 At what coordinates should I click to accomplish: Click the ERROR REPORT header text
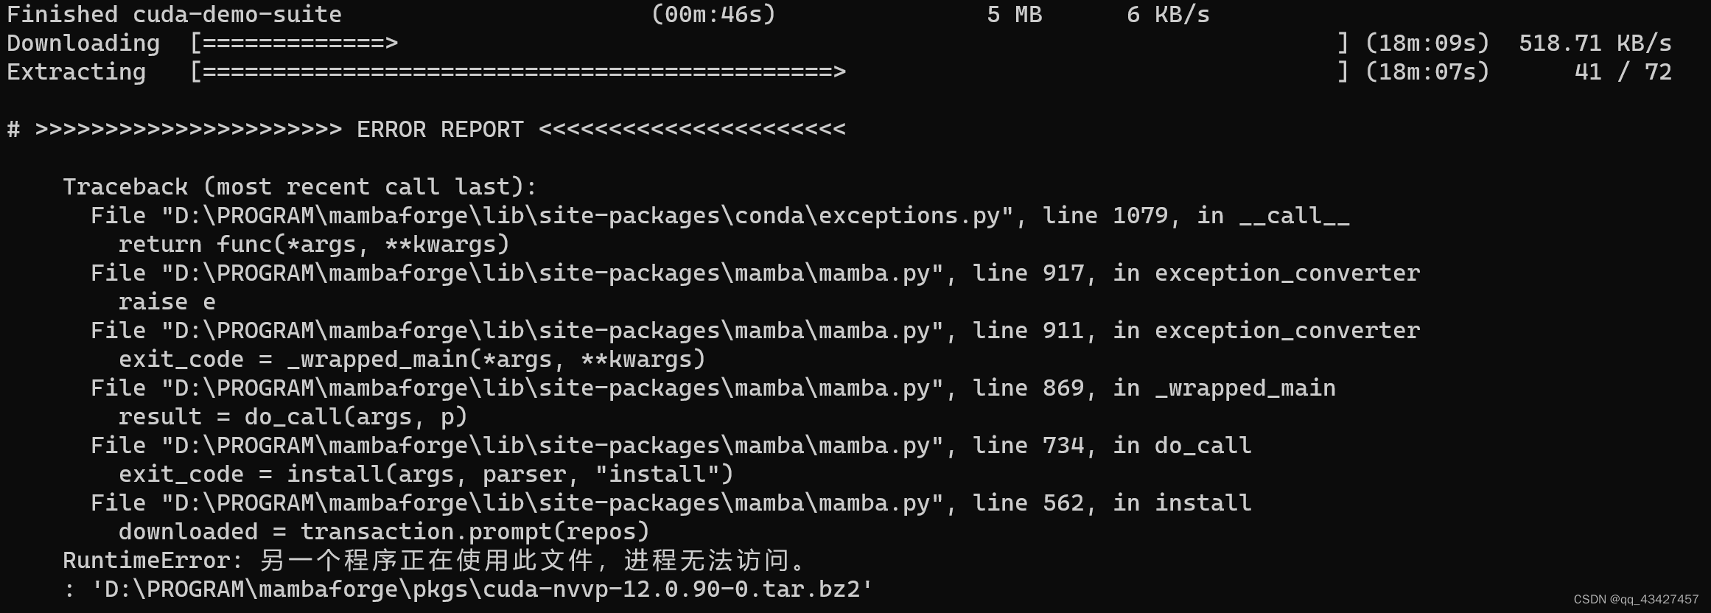click(x=440, y=130)
